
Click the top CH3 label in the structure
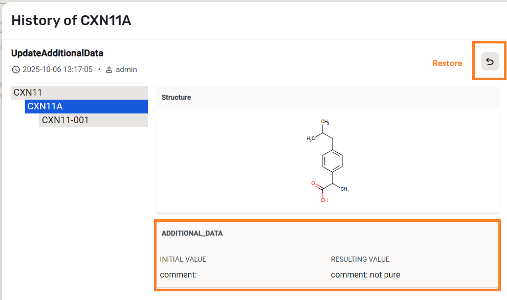(x=325, y=122)
